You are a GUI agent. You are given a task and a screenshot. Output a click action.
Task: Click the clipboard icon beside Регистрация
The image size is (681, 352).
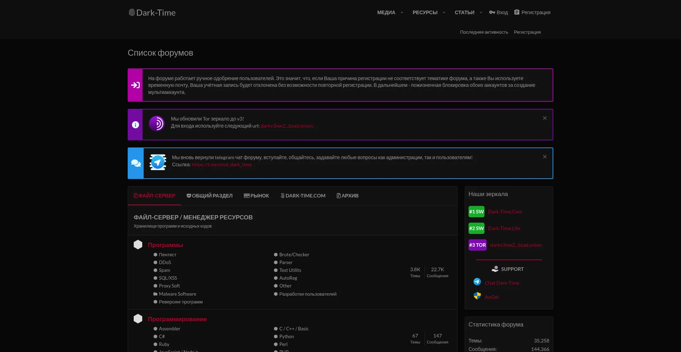point(517,12)
